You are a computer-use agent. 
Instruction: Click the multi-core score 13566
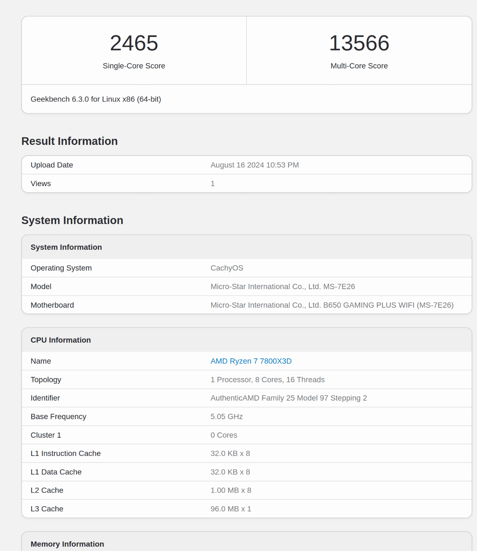point(359,43)
